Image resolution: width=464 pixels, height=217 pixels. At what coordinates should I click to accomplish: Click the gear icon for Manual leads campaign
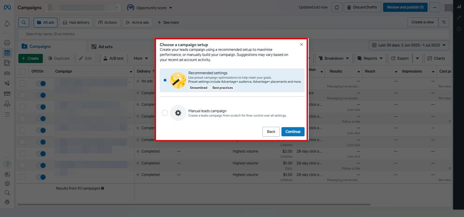(178, 113)
